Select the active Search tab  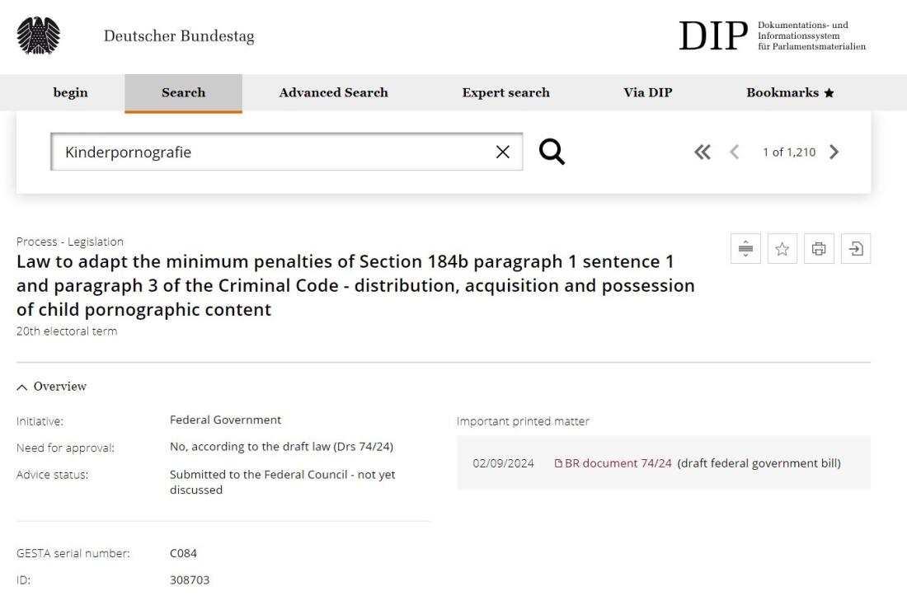tap(183, 93)
